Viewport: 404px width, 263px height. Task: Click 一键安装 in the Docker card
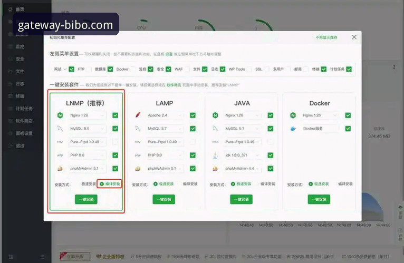coord(319,199)
